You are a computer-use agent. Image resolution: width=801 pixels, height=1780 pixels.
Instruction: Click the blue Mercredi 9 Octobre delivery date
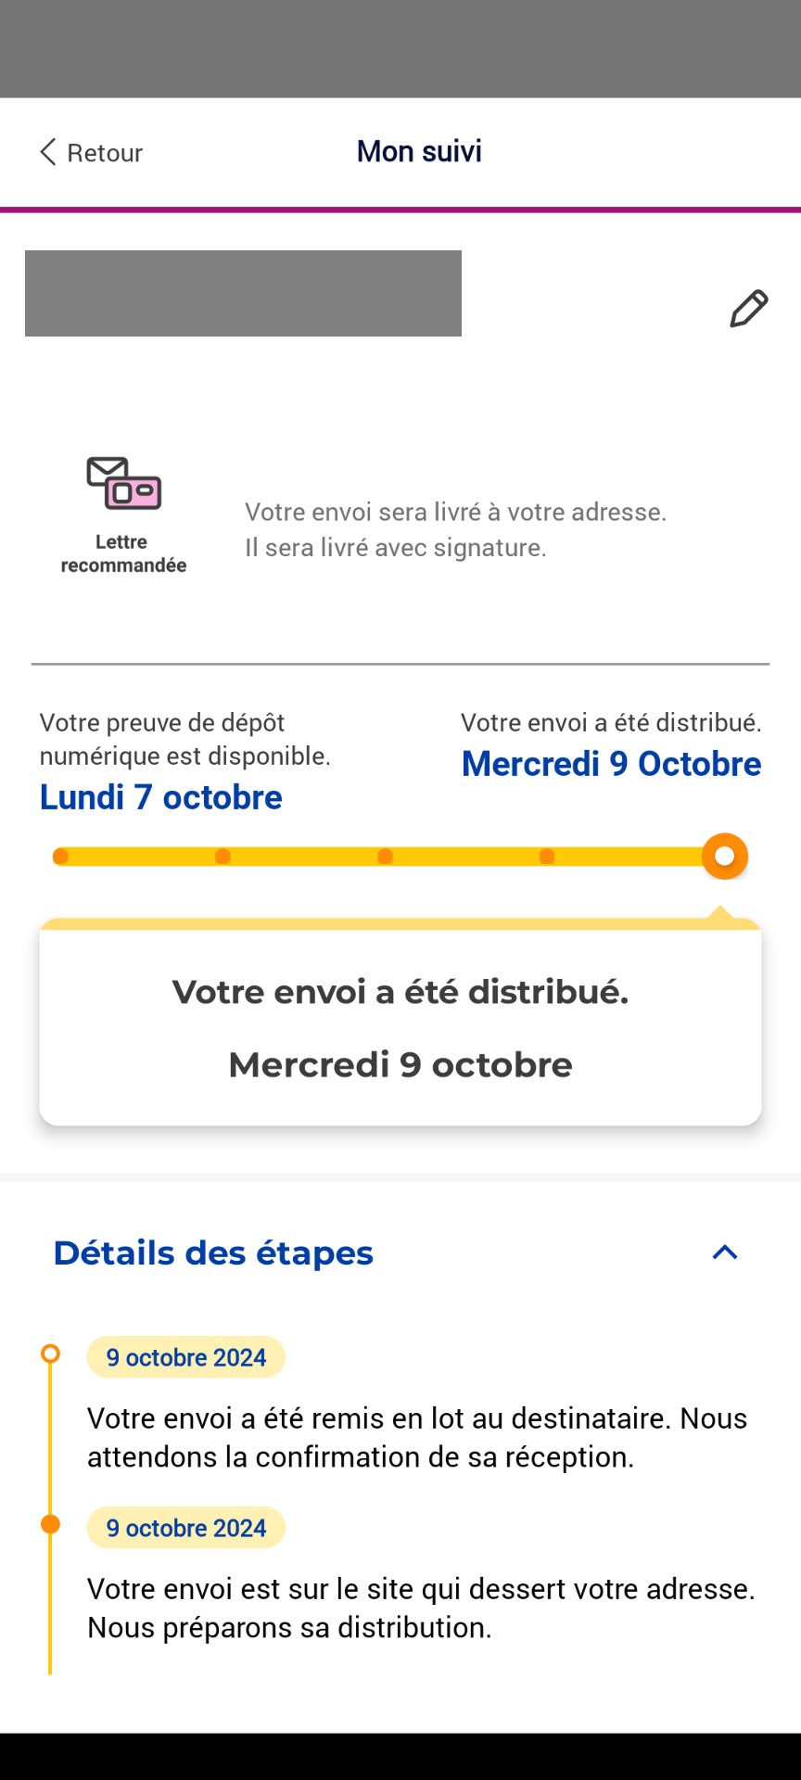(611, 764)
